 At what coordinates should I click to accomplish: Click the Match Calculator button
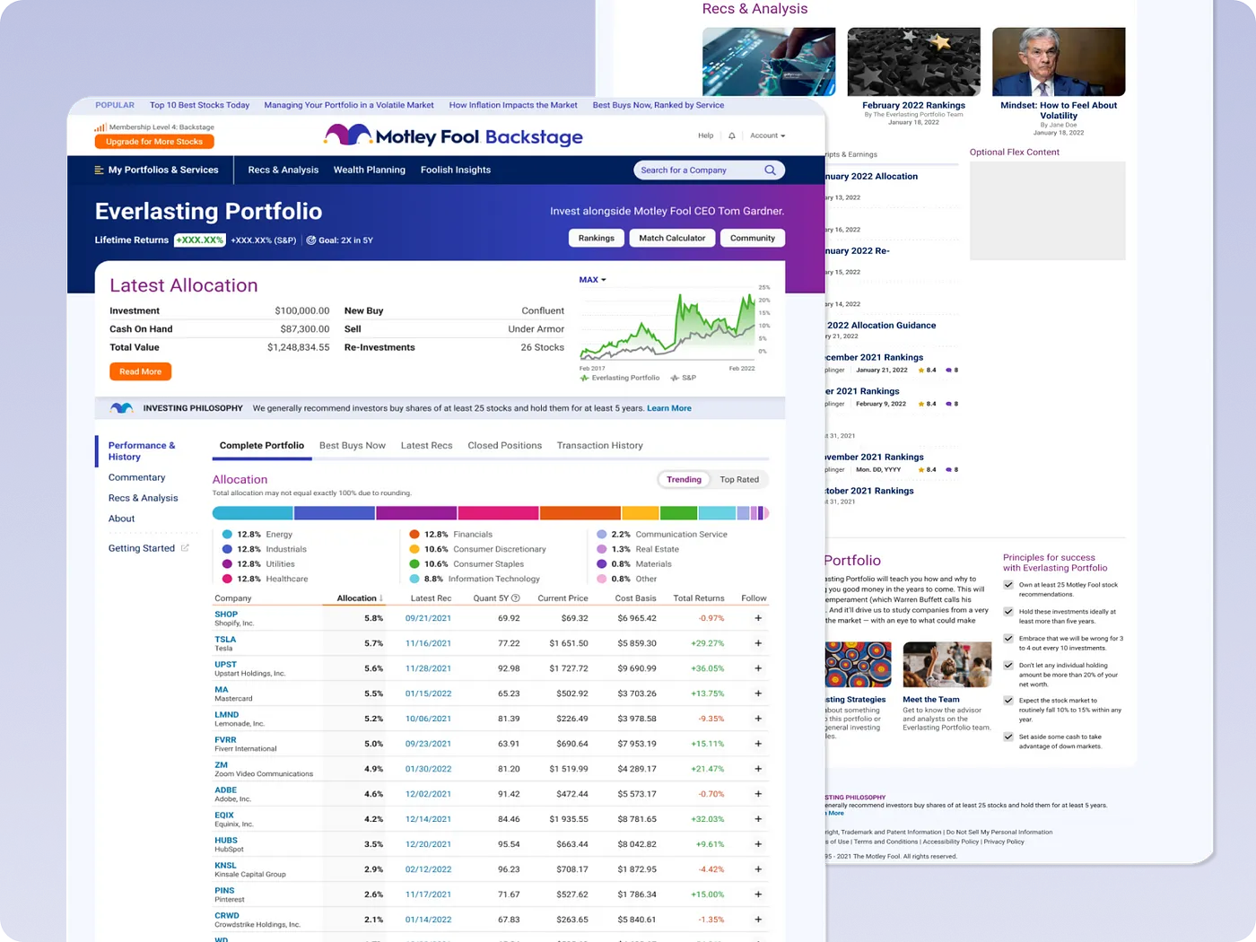672,239
